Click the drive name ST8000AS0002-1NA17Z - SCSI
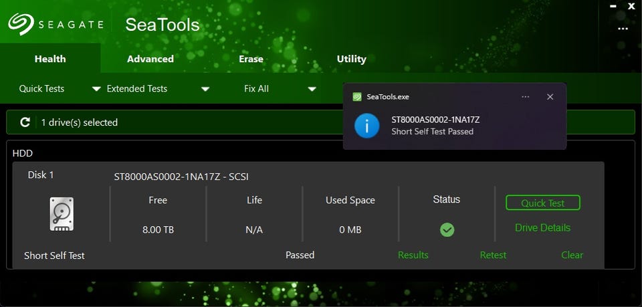The image size is (642, 307). (x=181, y=177)
